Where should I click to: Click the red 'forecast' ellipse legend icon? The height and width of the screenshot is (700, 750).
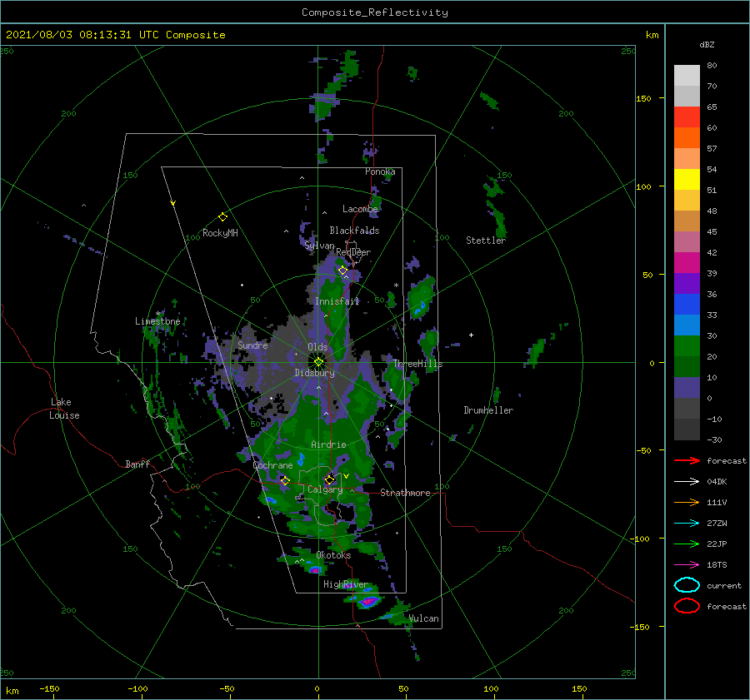pyautogui.click(x=687, y=606)
